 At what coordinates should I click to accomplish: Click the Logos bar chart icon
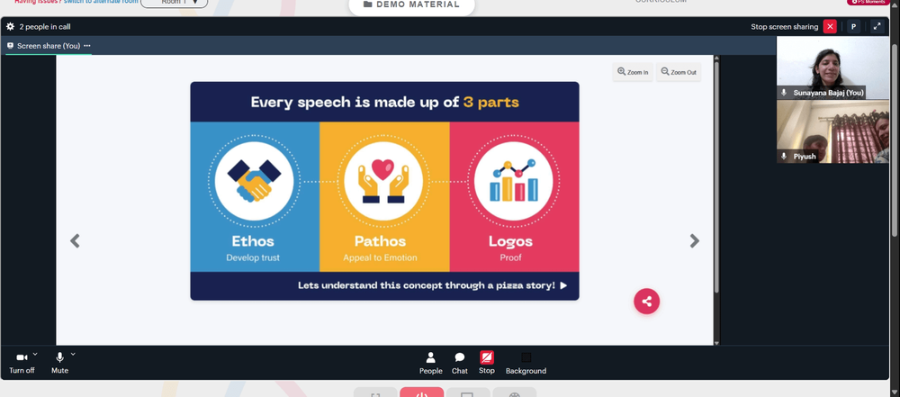(514, 182)
